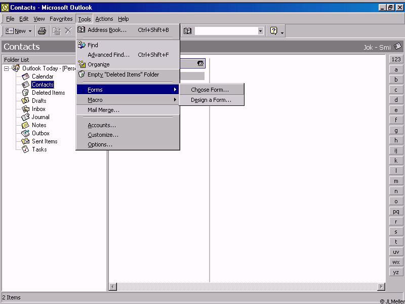Open Customize from the Tools menu
Image resolution: width=405 pixels, height=304 pixels.
point(128,135)
